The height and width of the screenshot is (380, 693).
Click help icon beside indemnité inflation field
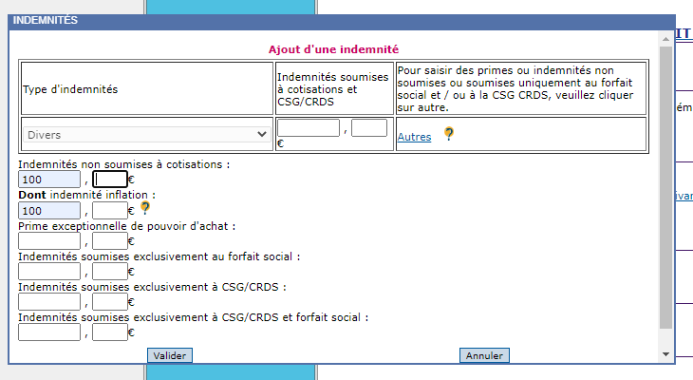pyautogui.click(x=145, y=208)
